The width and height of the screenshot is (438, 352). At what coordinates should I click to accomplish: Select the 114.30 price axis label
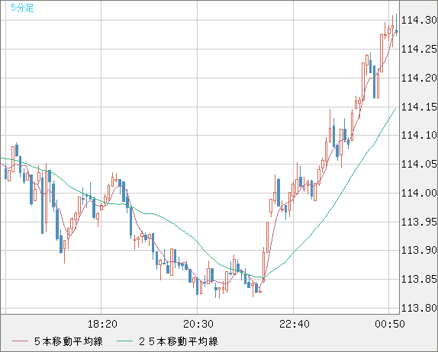[x=419, y=20]
